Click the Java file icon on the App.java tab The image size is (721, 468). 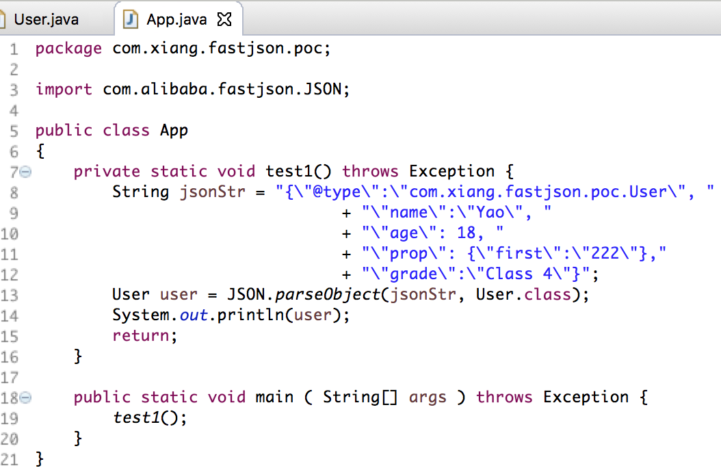131,19
